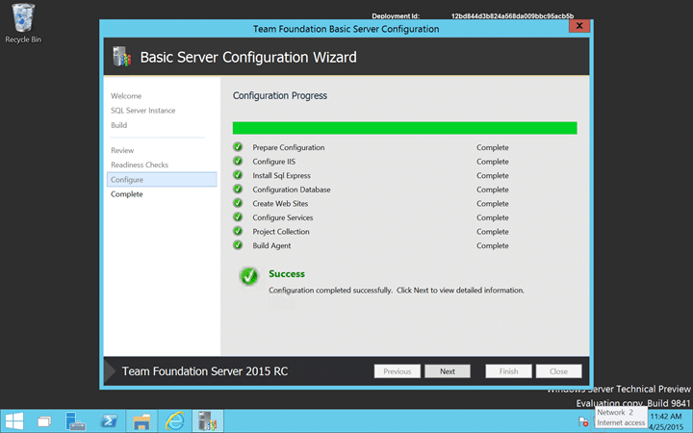The image size is (693, 433).
Task: Open File Explorer from the taskbar
Action: point(141,421)
